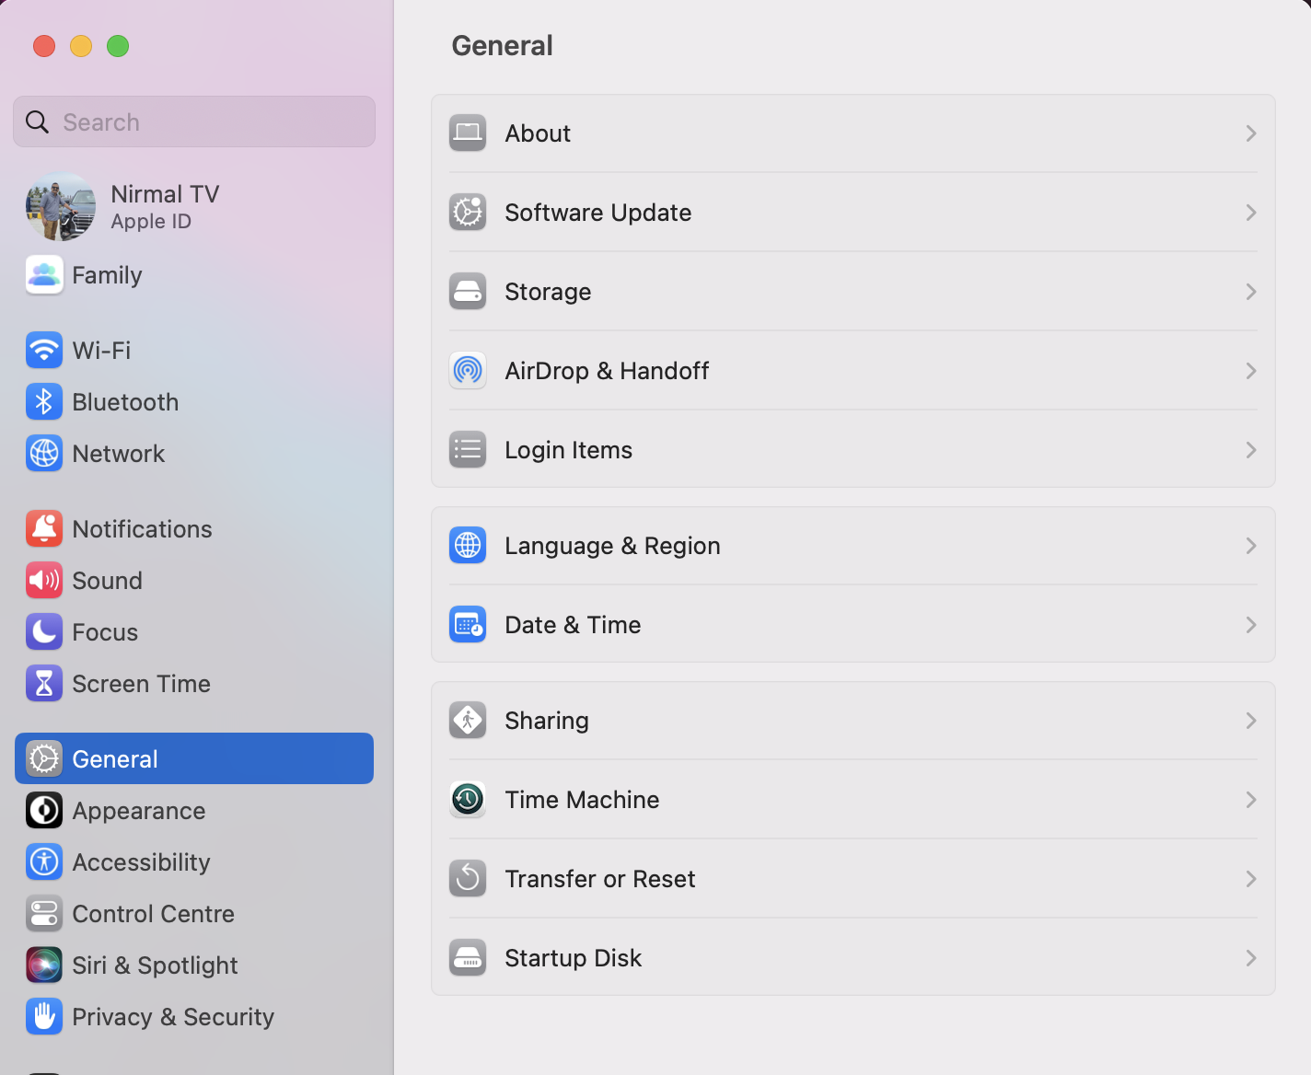Open Accessibility label in sidebar
Screen dimensions: 1311x1075
pyautogui.click(x=142, y=862)
